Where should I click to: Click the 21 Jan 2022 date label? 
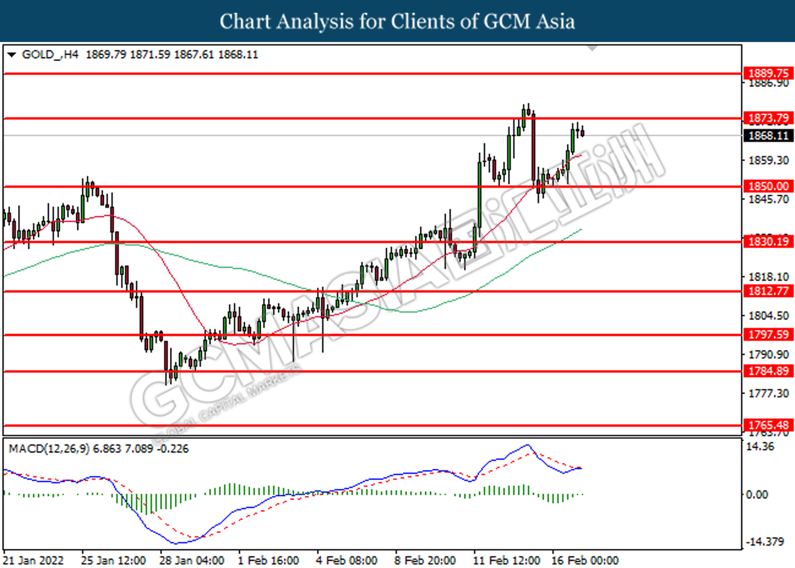(x=33, y=561)
